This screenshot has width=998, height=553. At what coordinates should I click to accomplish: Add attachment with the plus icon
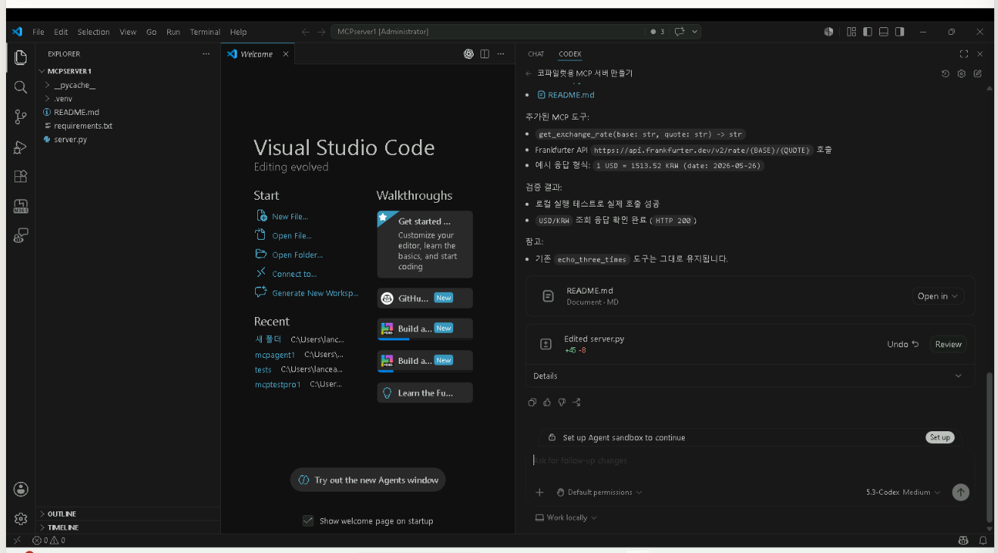click(x=539, y=492)
